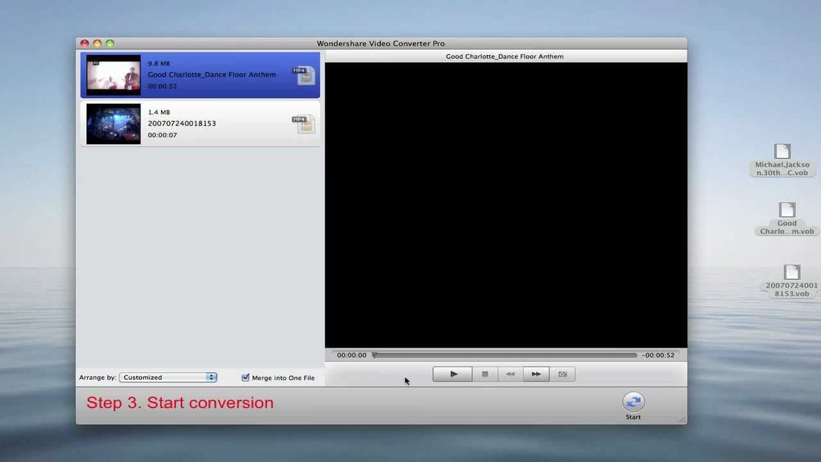Play the video preview
821x462 pixels.
click(452, 374)
